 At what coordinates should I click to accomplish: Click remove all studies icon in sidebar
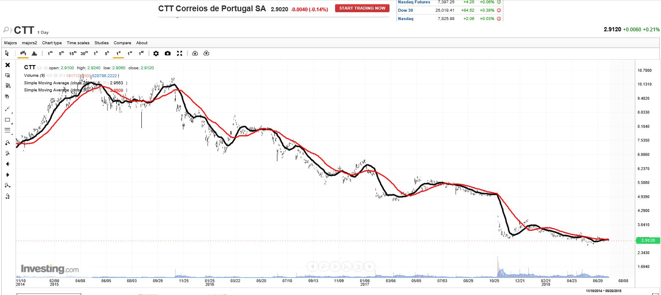click(8, 86)
